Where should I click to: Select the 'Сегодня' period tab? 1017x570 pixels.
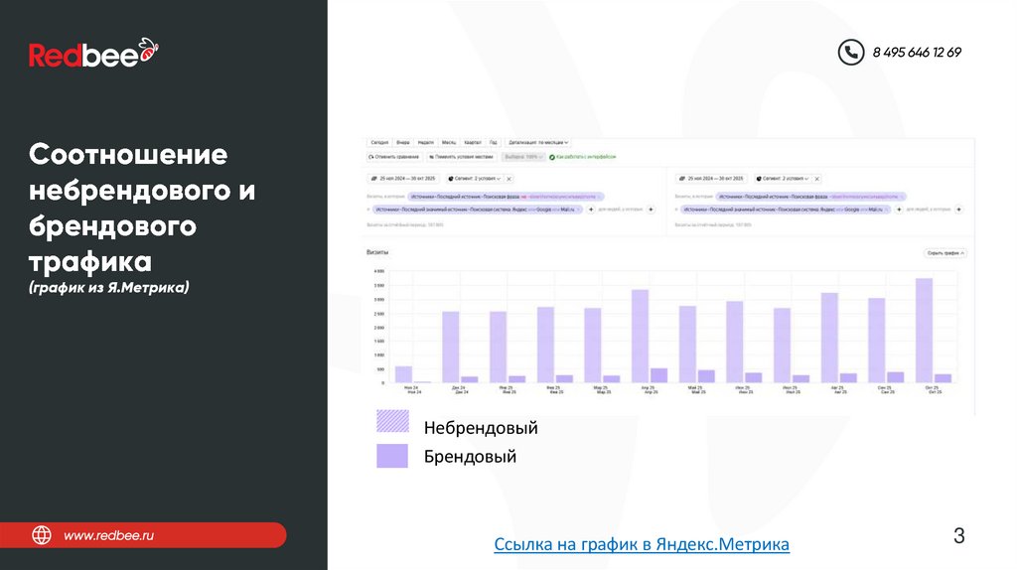[x=379, y=142]
